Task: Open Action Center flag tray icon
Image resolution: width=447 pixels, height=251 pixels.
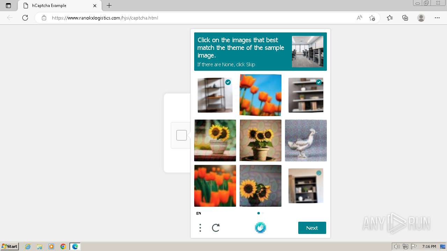Action: coord(414,246)
